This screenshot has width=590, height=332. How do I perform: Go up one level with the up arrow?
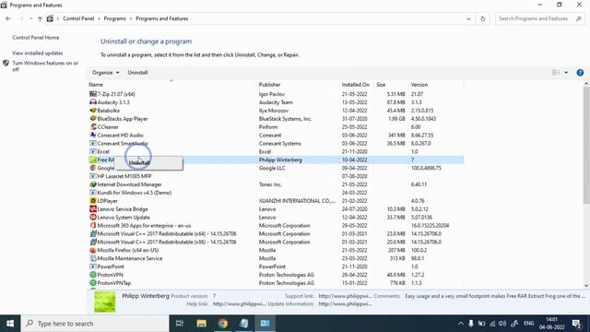click(40, 18)
